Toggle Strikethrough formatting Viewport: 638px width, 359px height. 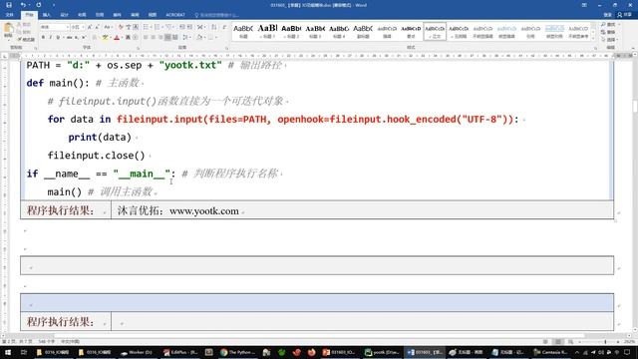tap(69, 38)
